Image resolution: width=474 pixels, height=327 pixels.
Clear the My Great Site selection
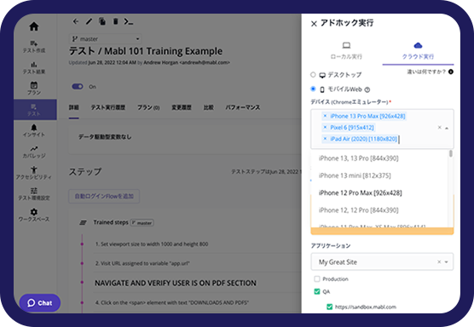[x=439, y=261]
